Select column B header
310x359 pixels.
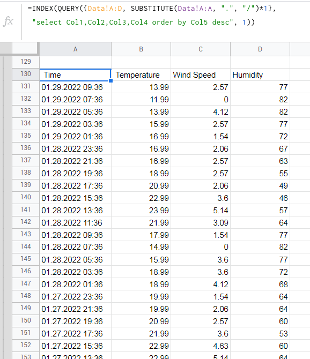[141, 49]
